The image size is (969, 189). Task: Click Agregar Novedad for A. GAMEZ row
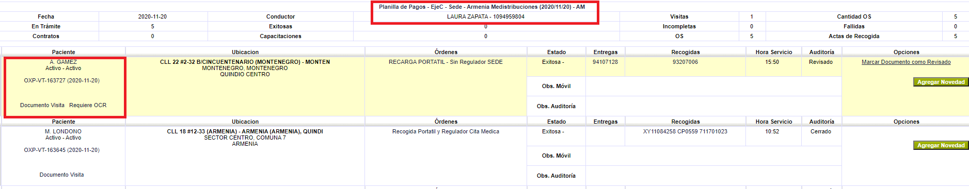941,82
